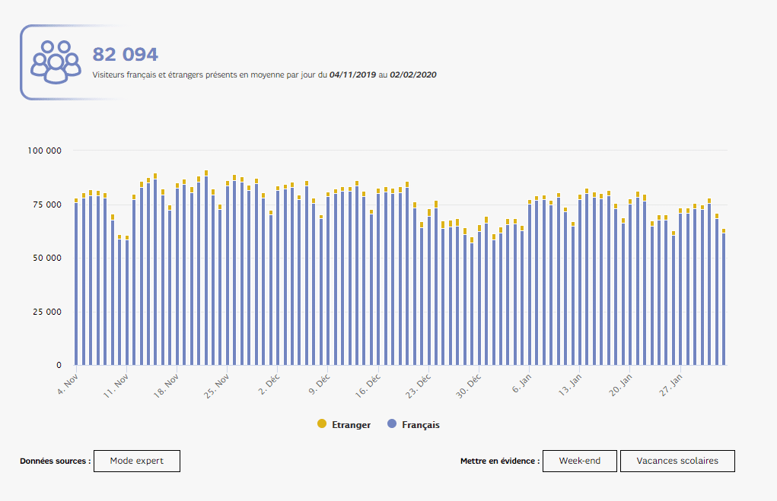Click the end date 02/02/2020

coord(413,75)
